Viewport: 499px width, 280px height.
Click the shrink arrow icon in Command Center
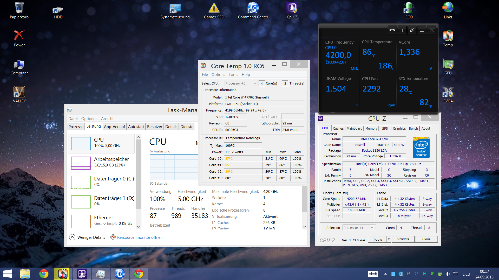click(x=412, y=30)
